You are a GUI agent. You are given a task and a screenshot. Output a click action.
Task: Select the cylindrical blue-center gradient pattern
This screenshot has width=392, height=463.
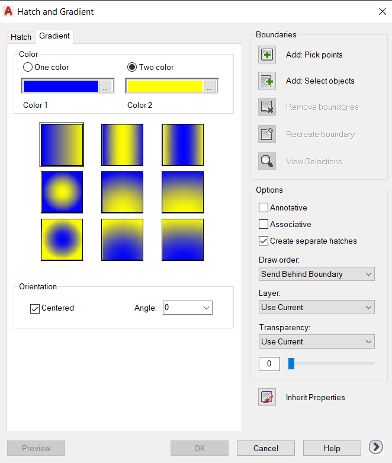[x=182, y=145]
